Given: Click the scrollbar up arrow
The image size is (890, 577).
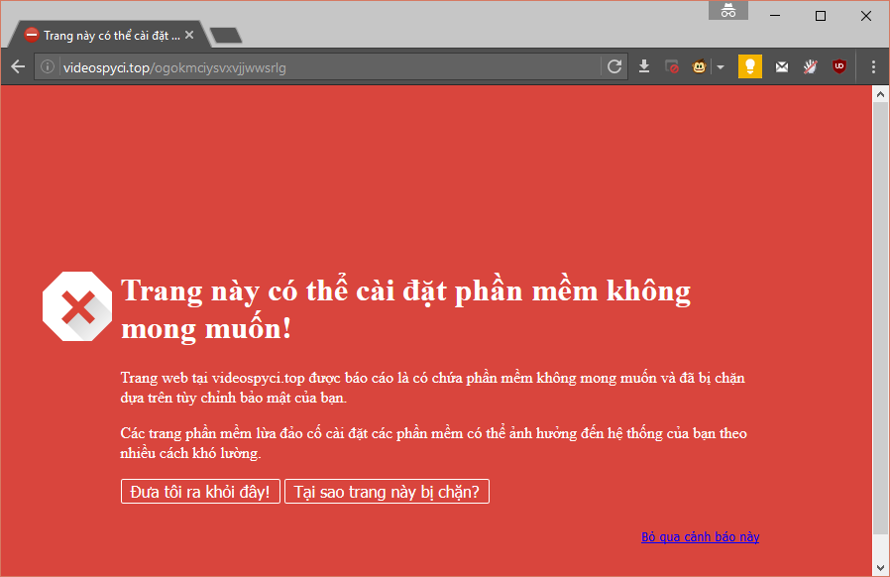Looking at the screenshot, I should (880, 94).
